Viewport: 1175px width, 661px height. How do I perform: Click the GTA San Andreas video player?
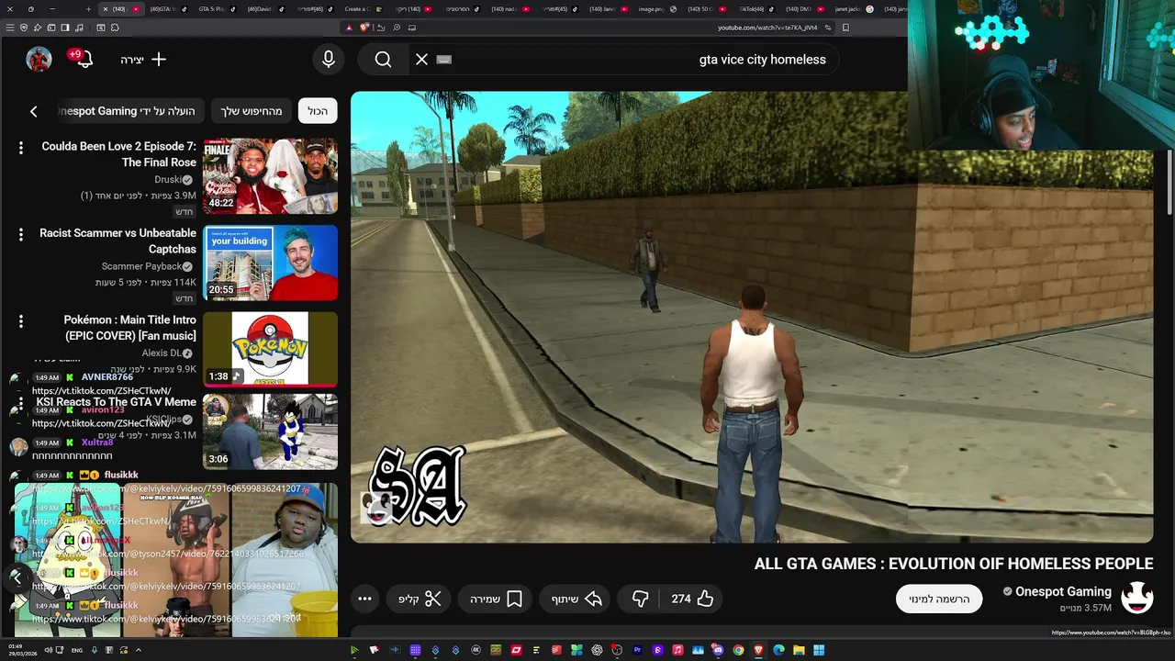pyautogui.click(x=752, y=317)
